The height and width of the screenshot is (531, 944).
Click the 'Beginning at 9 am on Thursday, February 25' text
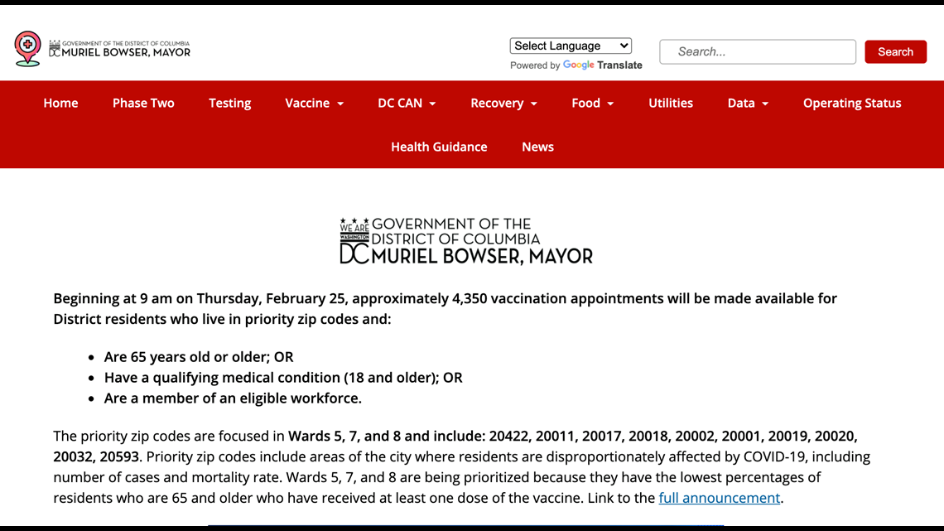click(201, 298)
